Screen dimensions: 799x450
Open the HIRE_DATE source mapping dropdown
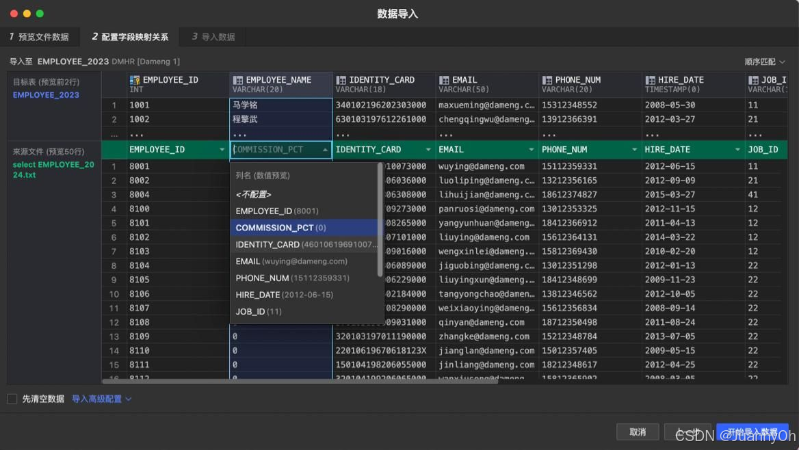coord(736,149)
